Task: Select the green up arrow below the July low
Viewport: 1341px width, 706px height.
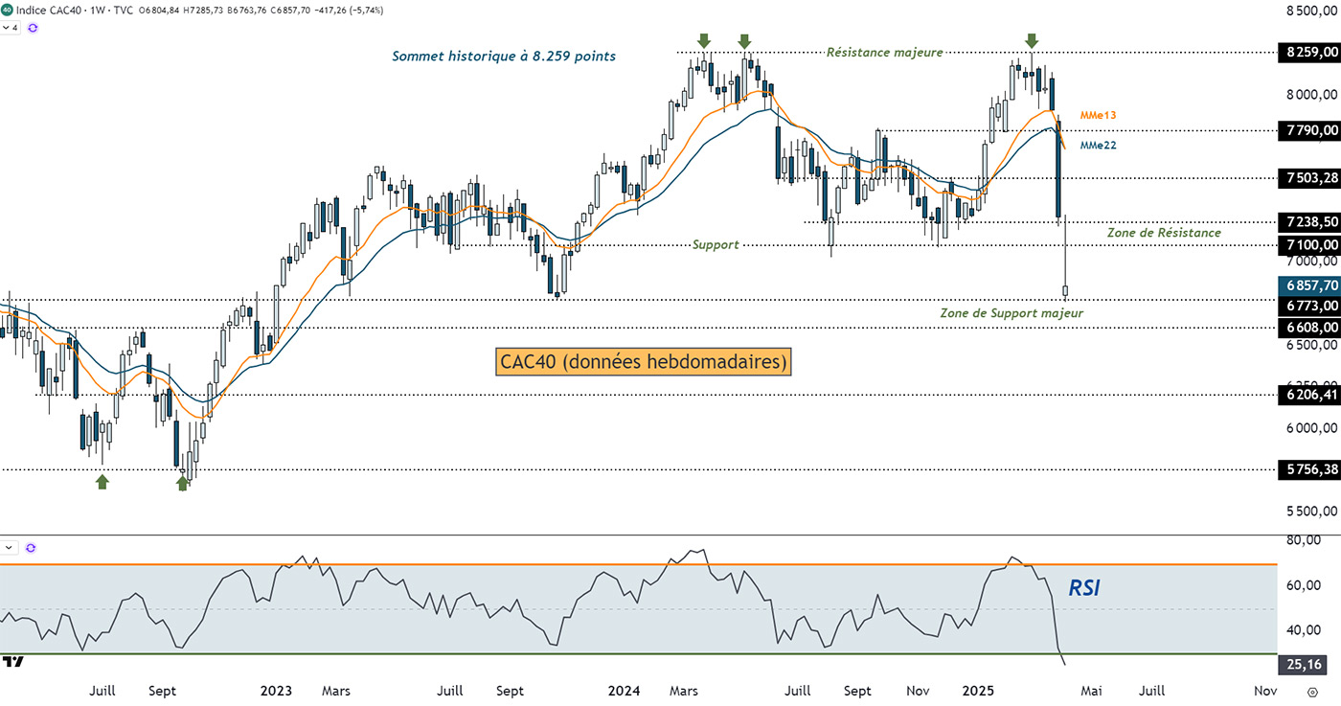Action: point(102,482)
